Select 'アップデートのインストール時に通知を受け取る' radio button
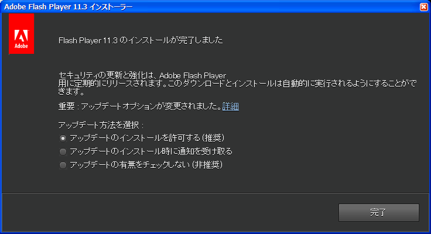431x234 pixels. 63,152
